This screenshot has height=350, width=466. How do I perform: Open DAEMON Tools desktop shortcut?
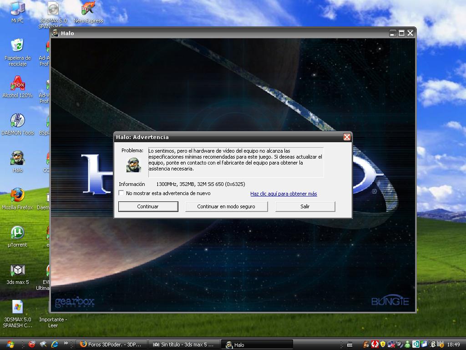(x=18, y=124)
